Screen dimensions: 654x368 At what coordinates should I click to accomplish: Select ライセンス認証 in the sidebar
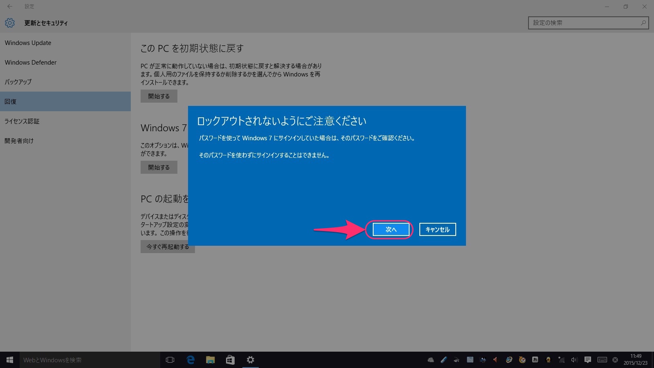[65, 121]
